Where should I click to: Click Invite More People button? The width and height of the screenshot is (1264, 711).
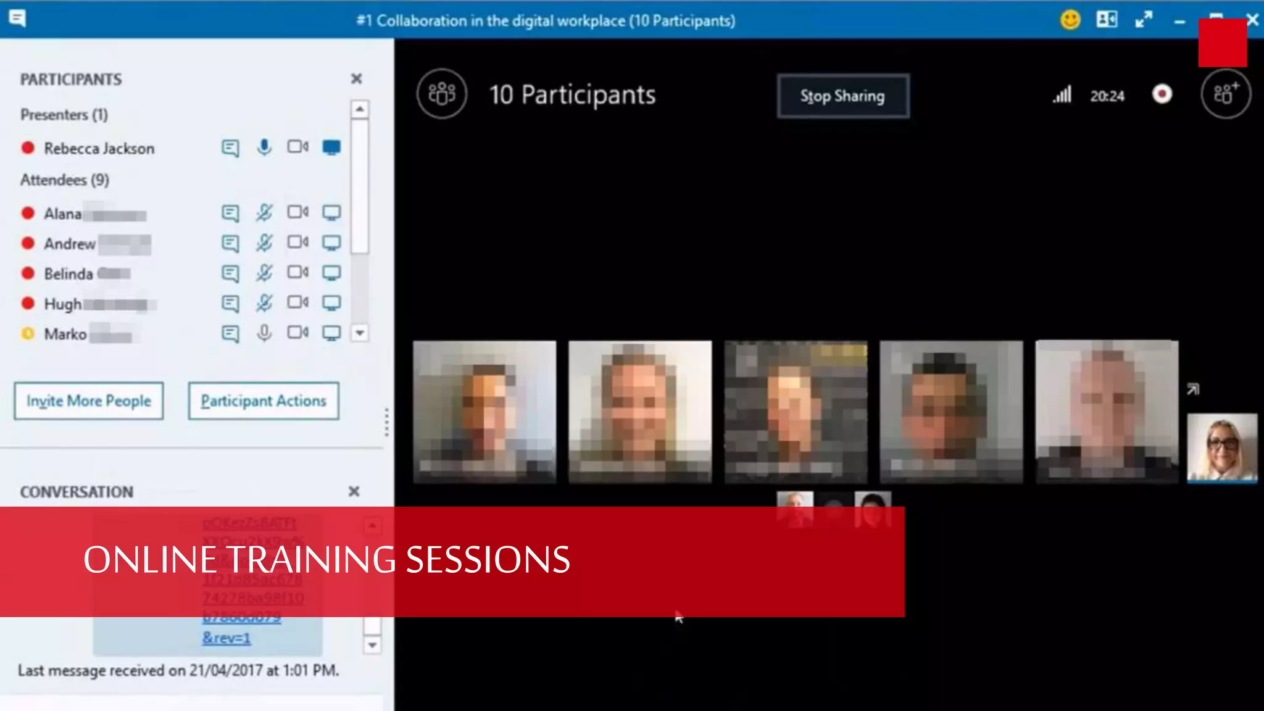(x=89, y=401)
